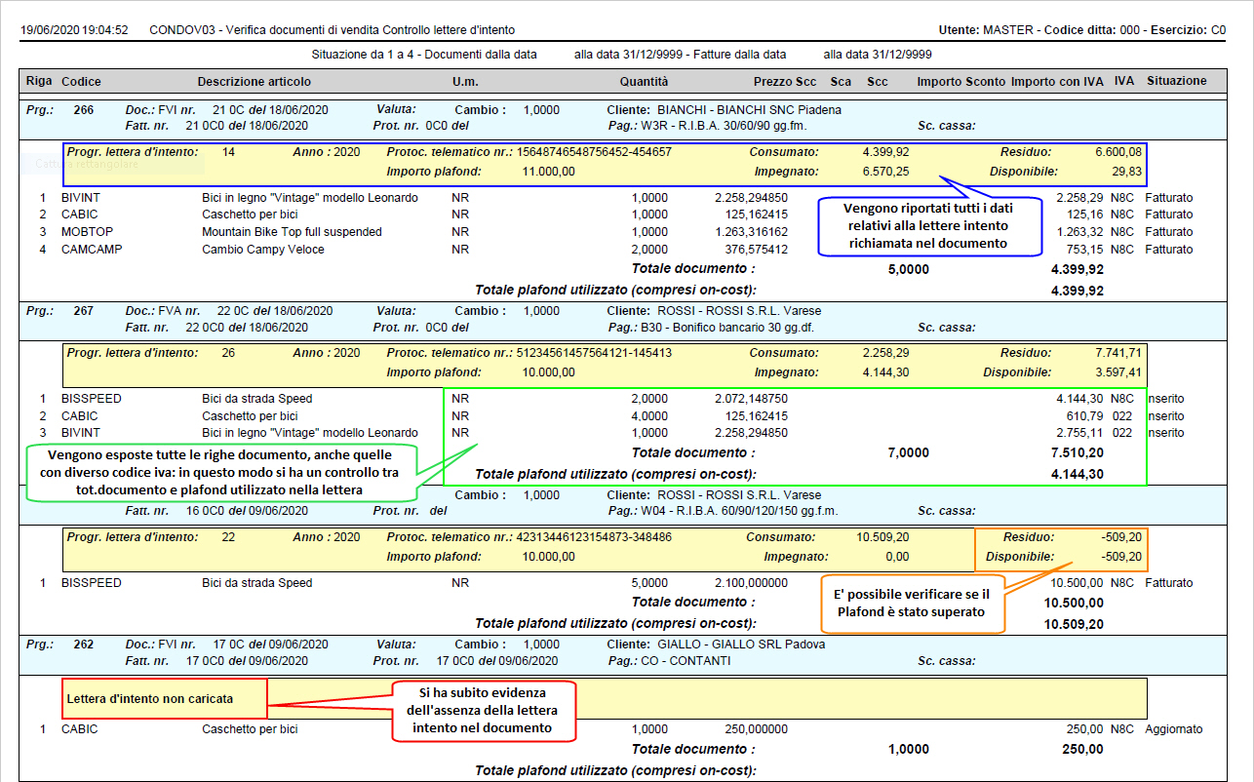The image size is (1254, 782).
Task: Click the price 1.263,316162
Action: pos(751,232)
